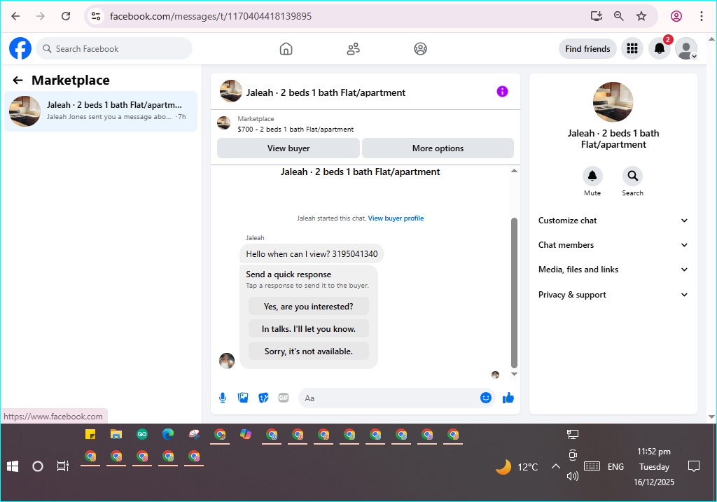
Task: Choose a GIF icon
Action: point(284,398)
